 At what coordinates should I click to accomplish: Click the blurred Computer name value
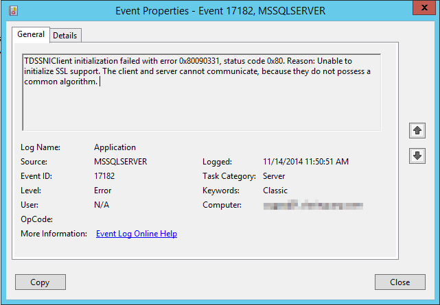[312, 205]
